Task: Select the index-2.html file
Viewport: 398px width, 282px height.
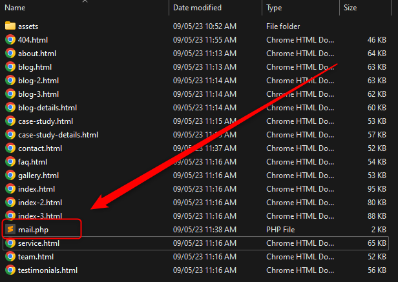Action: pos(40,202)
